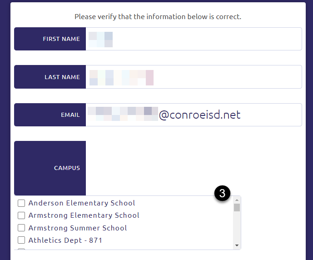The width and height of the screenshot is (313, 260).
Task: Click the Anderson Elementary School label text
Action: point(82,203)
